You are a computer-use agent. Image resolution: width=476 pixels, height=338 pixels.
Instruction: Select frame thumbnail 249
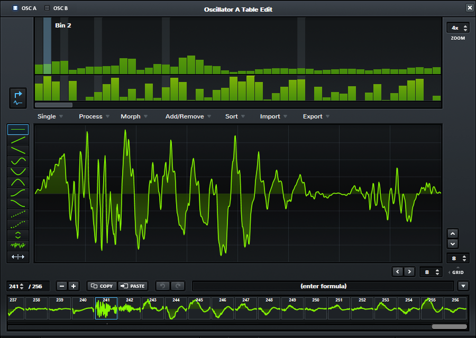292,308
